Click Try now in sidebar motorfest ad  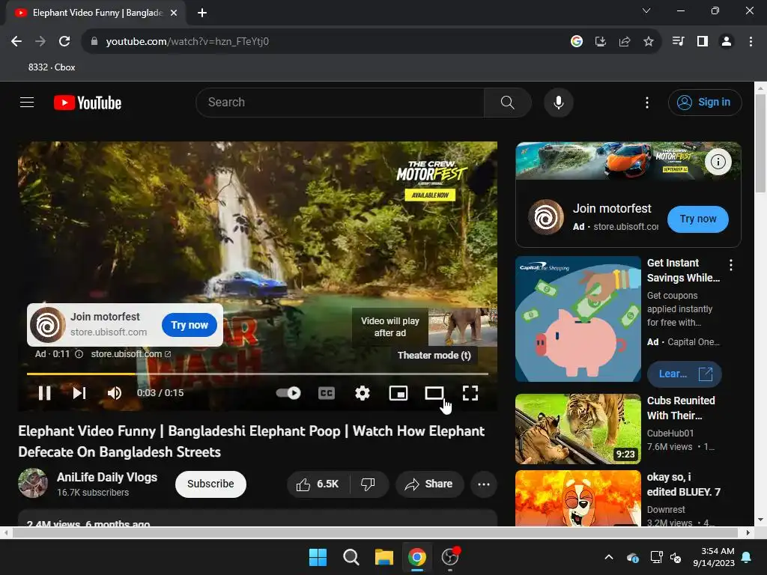point(697,219)
